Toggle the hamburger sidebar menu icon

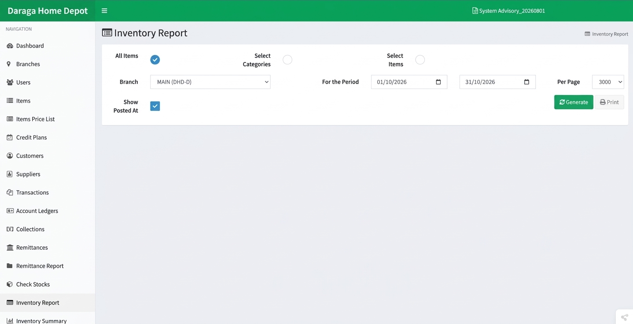coord(104,11)
